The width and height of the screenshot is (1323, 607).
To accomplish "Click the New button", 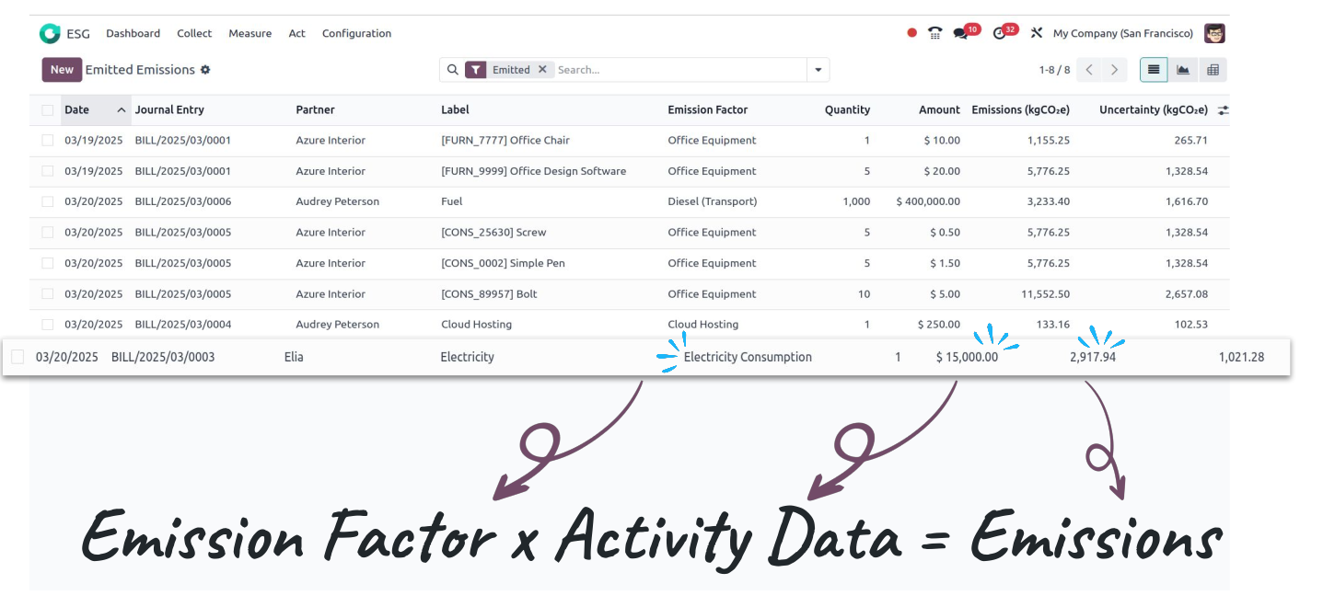I will tap(62, 70).
